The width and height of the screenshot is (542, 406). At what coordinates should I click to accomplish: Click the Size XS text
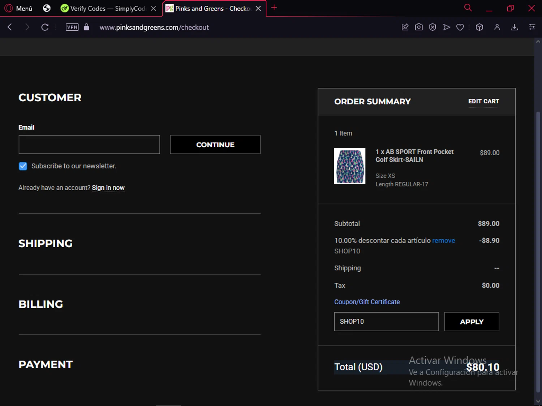[x=385, y=176]
